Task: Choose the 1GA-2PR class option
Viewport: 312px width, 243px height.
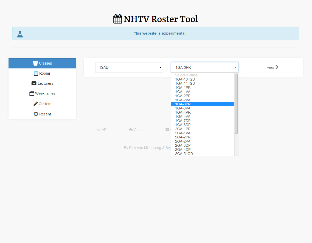Action: 202,96
